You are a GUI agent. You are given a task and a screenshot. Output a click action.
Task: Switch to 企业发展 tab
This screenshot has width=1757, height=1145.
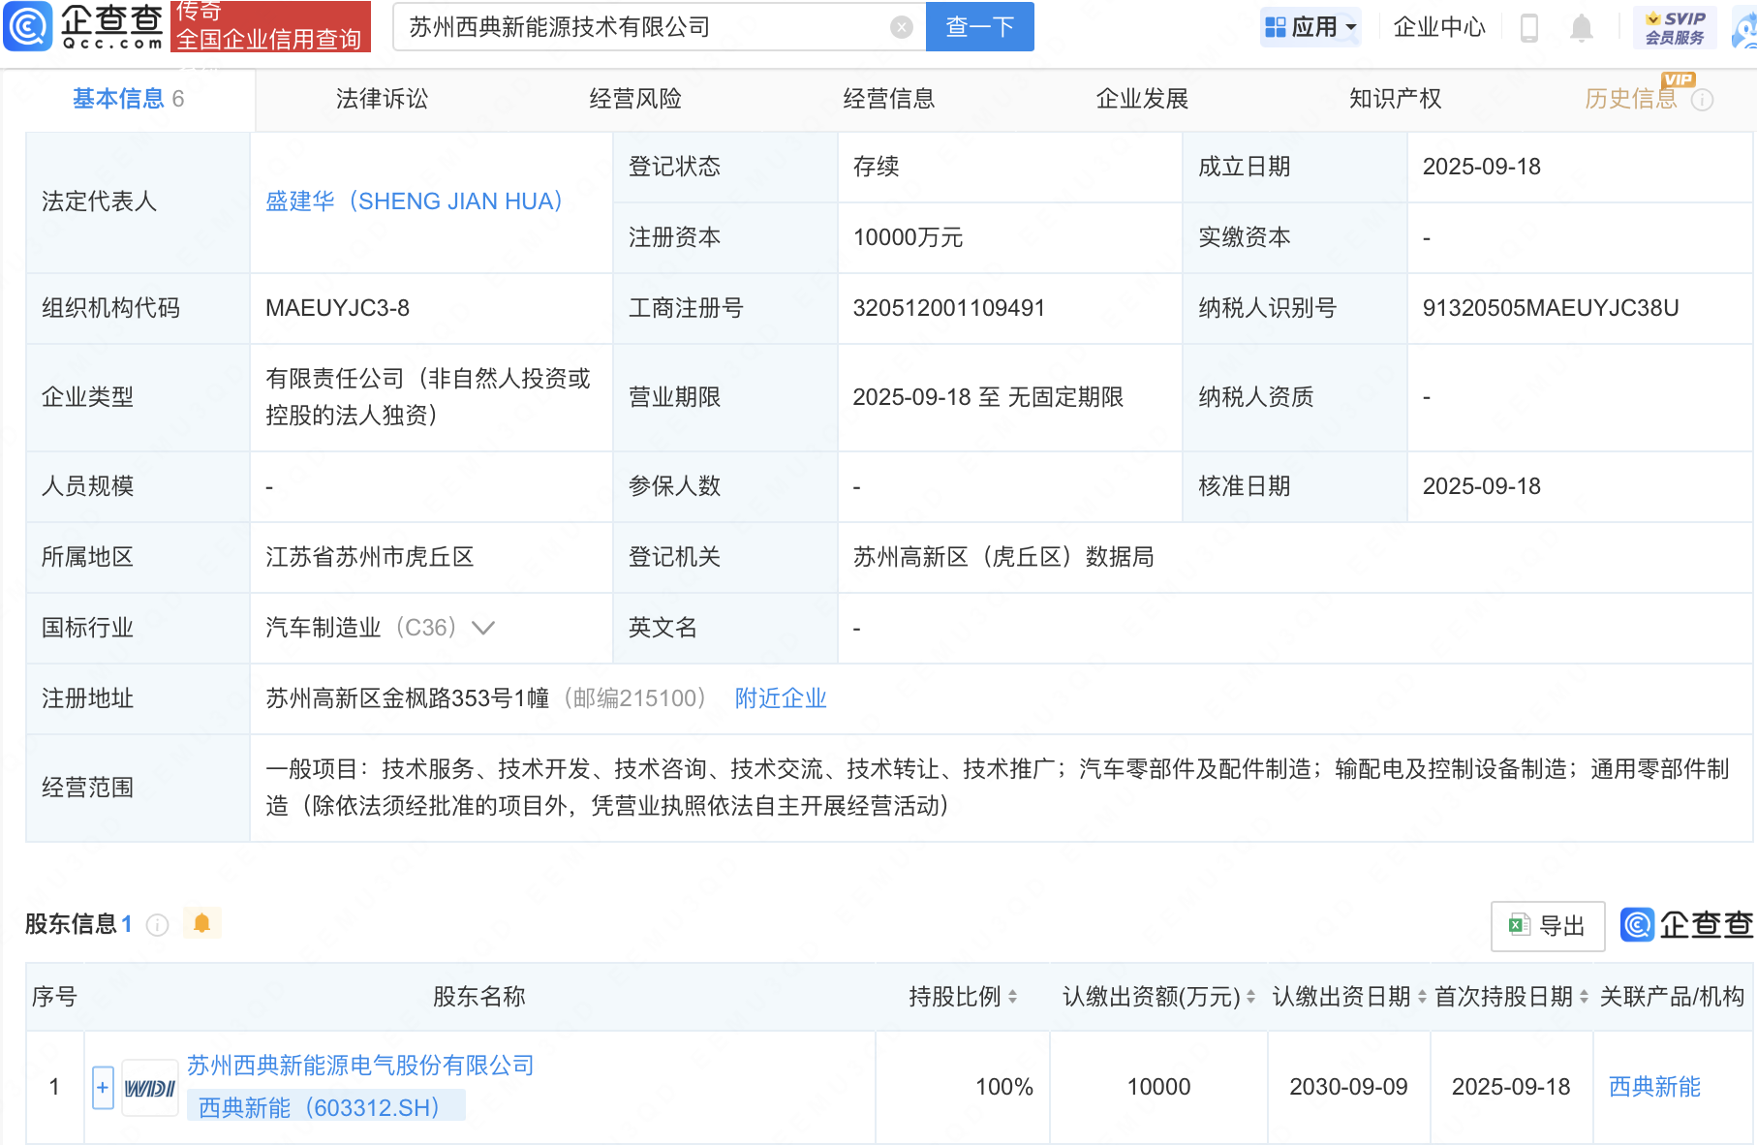click(1142, 99)
